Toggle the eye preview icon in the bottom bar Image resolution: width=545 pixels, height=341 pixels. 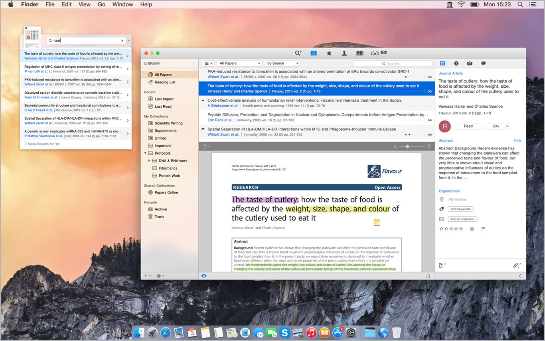[204, 276]
